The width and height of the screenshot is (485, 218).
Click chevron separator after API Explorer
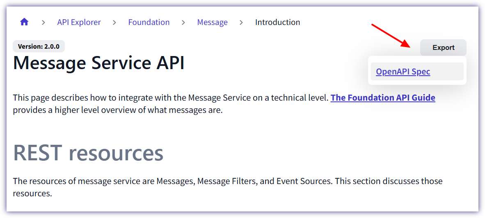pyautogui.click(x=114, y=22)
